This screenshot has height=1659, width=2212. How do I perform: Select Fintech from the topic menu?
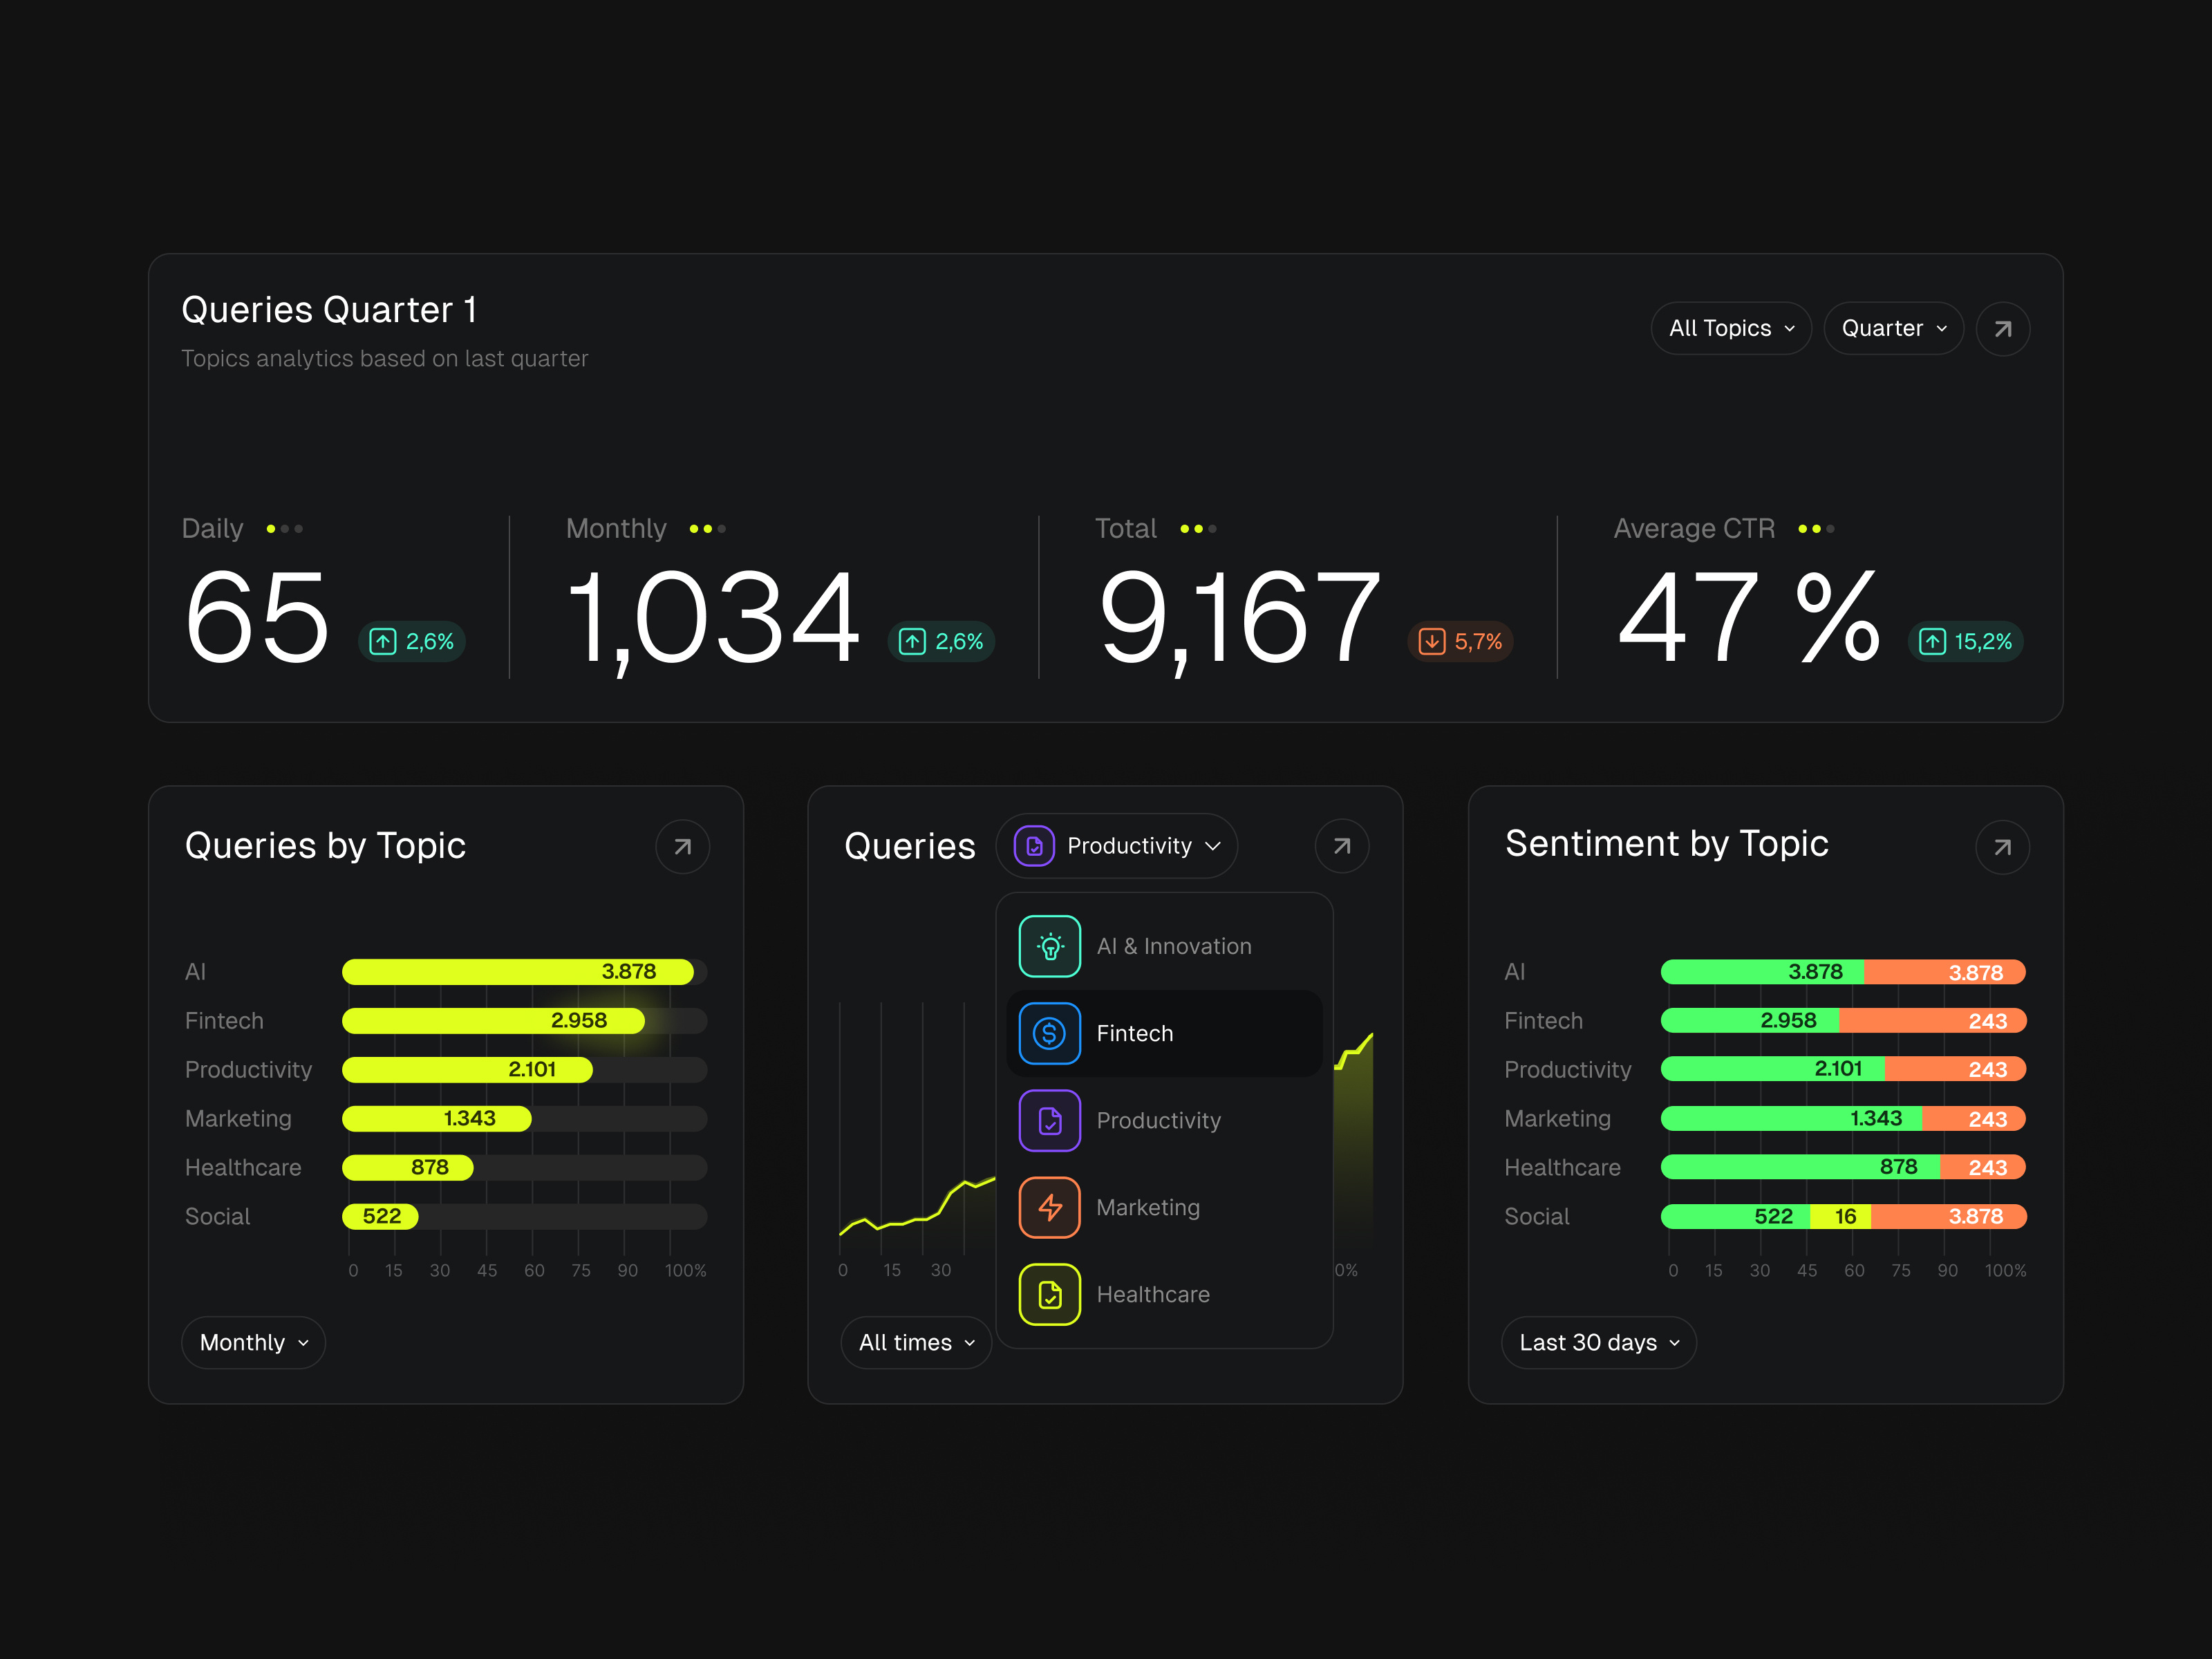pos(1135,1033)
